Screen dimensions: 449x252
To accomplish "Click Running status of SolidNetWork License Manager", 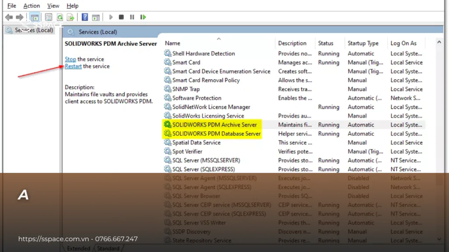I will [328, 107].
